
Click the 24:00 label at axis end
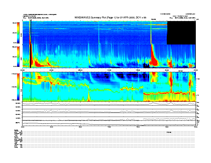click(x=195, y=70)
